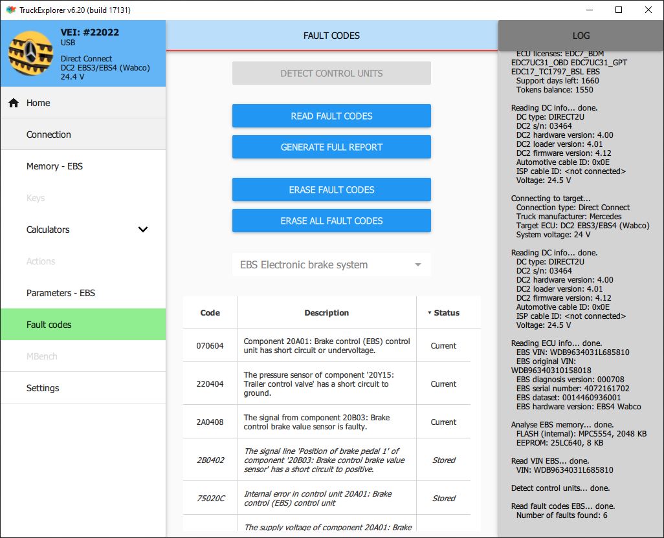Open the Connection page in sidebar
The image size is (664, 538).
[x=49, y=134]
